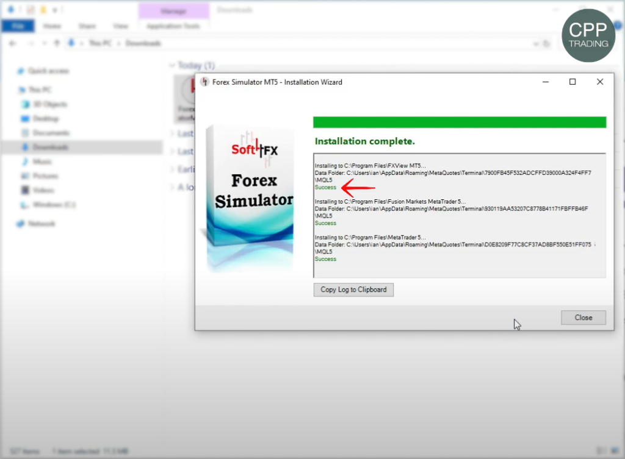Click the Documents folder icon in sidebar
The width and height of the screenshot is (625, 459).
click(x=25, y=133)
